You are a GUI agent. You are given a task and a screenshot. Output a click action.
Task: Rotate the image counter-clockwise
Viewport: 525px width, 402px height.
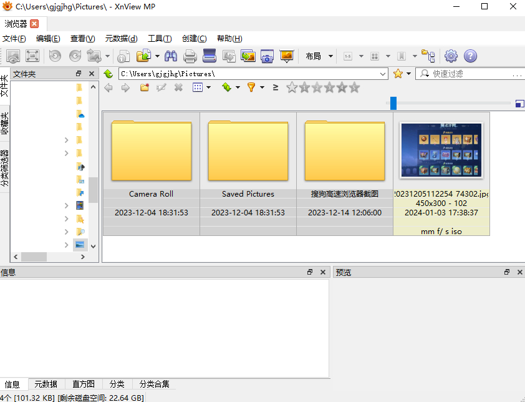55,56
